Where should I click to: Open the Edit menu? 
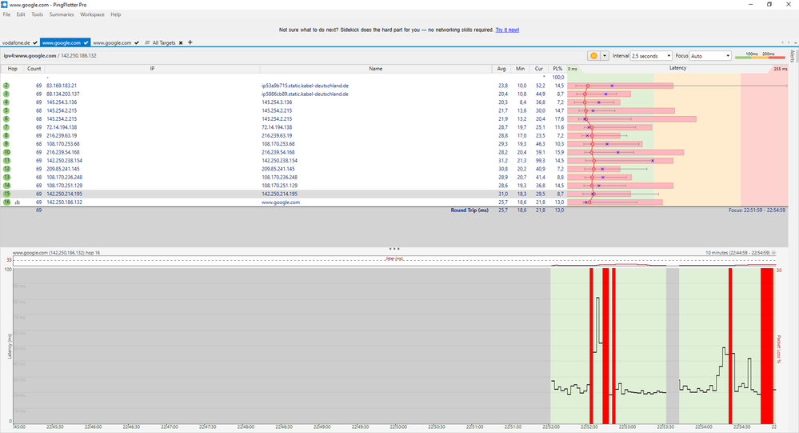21,14
